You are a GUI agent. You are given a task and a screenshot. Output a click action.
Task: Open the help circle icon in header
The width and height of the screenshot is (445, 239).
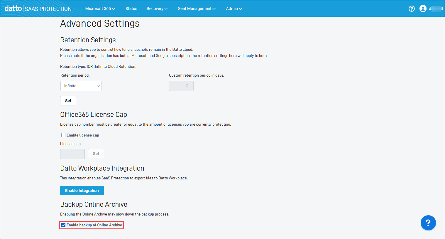(x=412, y=9)
